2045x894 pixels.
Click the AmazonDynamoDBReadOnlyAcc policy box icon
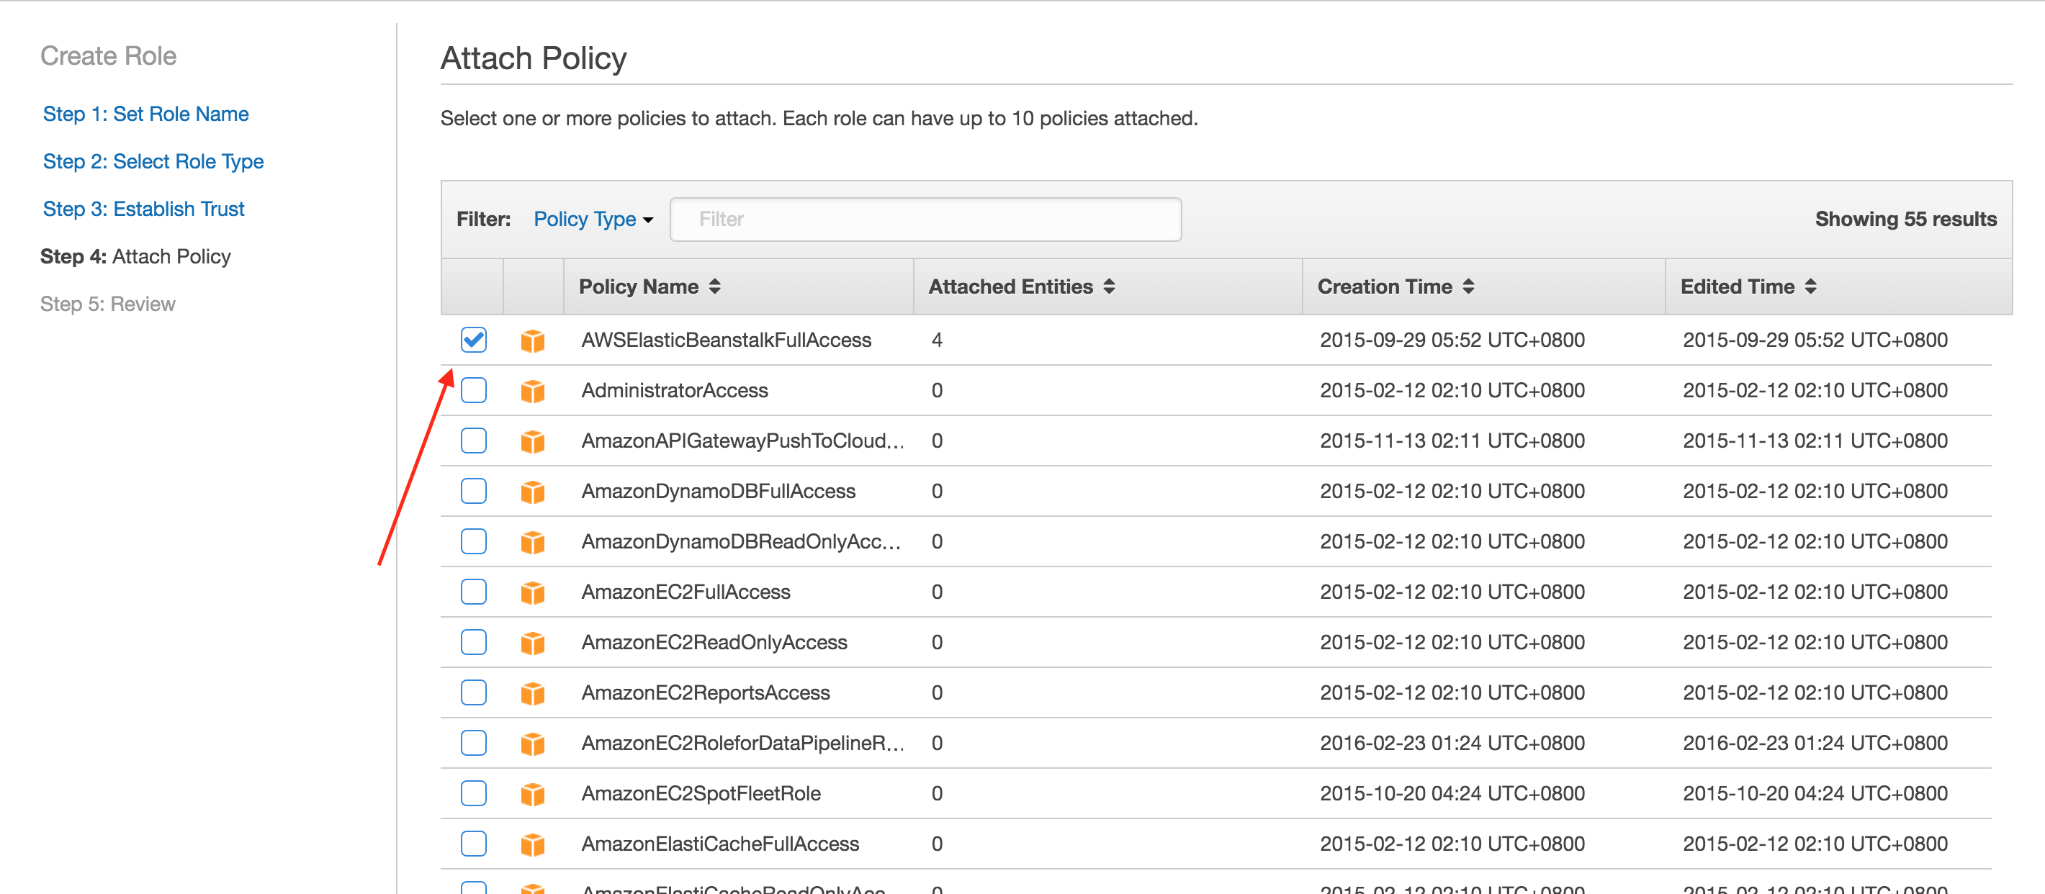coord(533,542)
